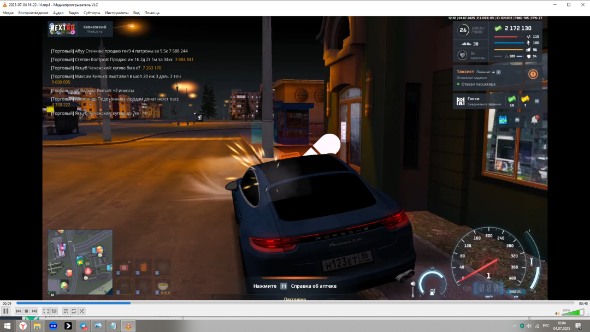
Task: Open the Воспроизведение menu
Action: click(33, 13)
